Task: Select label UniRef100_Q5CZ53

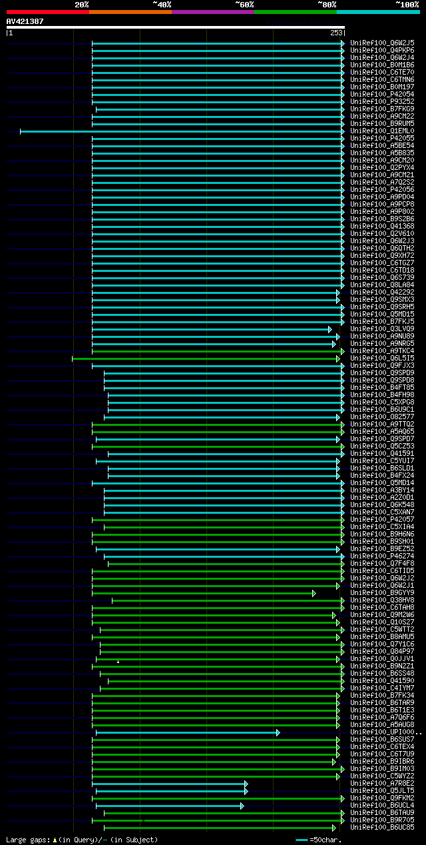Action: [382, 446]
